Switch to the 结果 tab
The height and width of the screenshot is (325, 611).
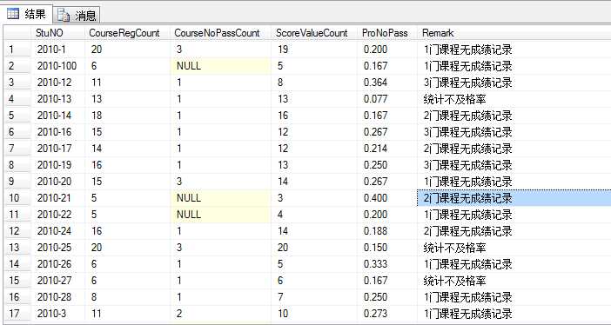tap(26, 15)
